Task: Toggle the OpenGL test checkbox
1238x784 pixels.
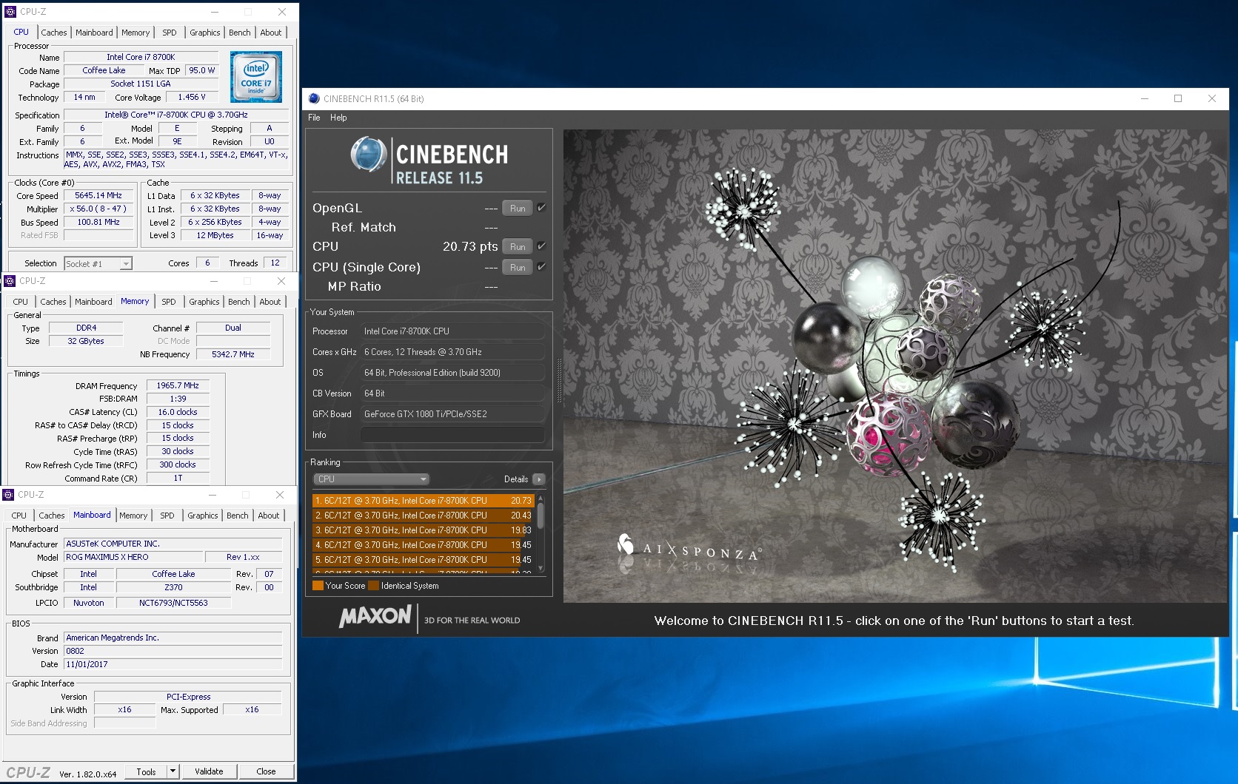Action: (541, 208)
